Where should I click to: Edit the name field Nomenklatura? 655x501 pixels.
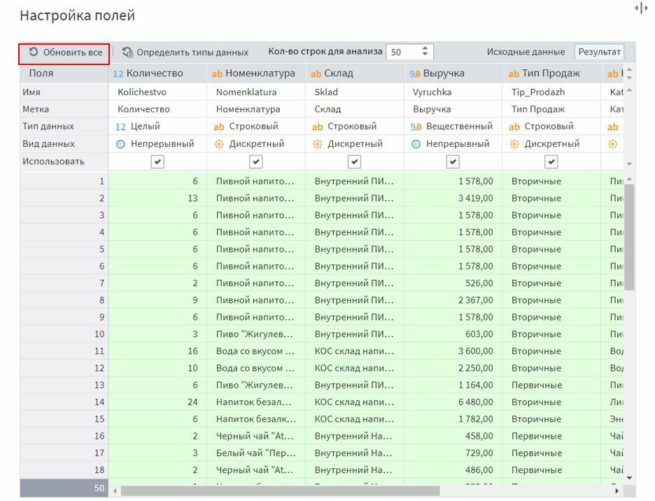point(256,92)
